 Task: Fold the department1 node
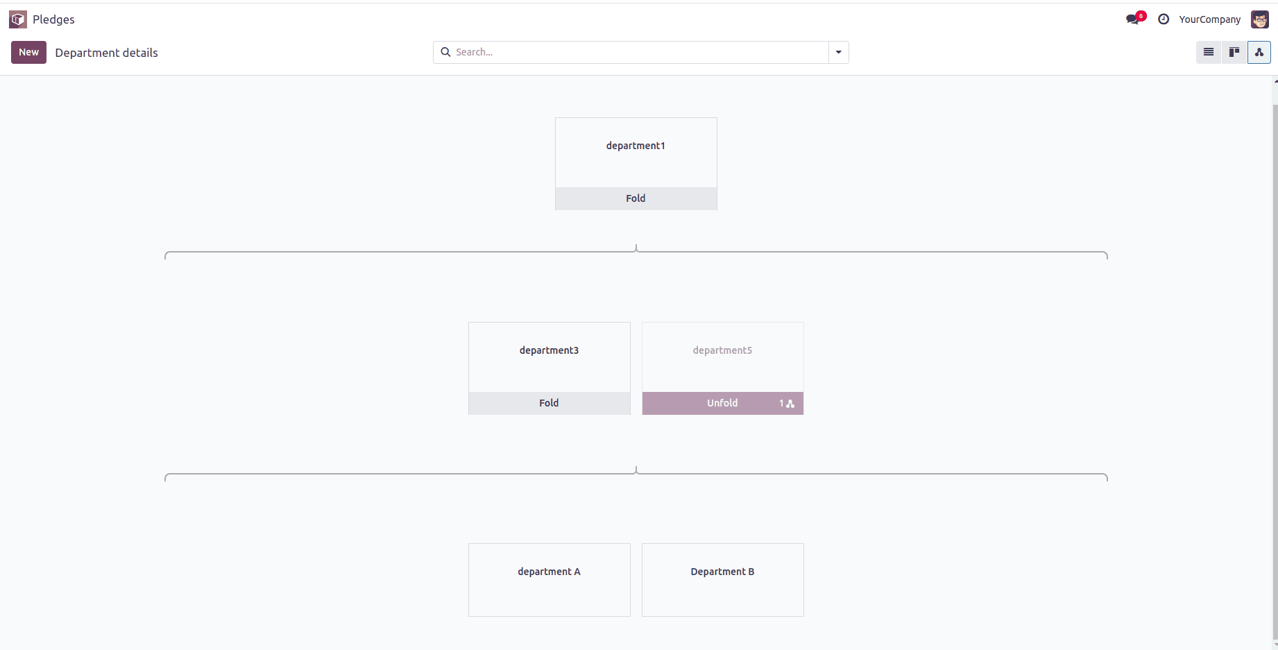click(636, 198)
